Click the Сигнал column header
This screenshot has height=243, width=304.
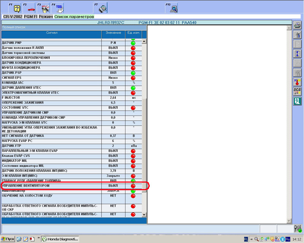52,34
